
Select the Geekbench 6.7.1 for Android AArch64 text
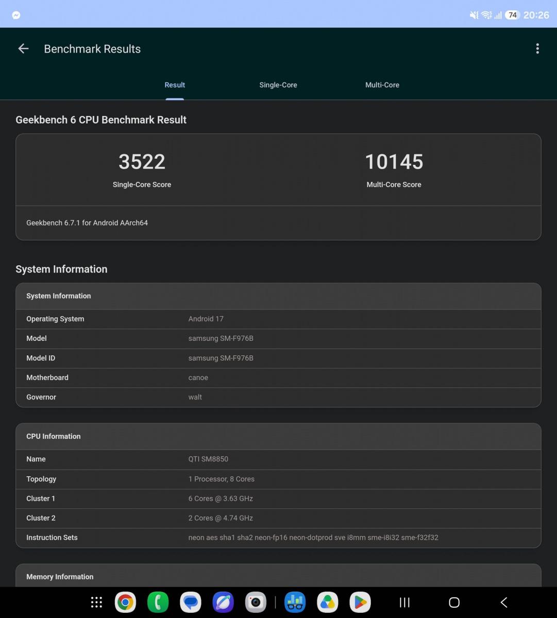[87, 223]
